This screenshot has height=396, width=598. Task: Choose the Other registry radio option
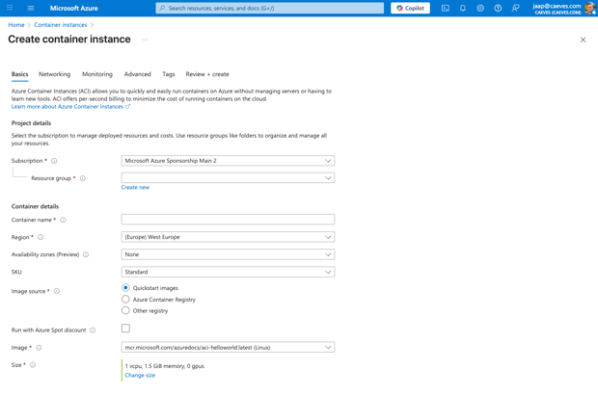click(125, 311)
